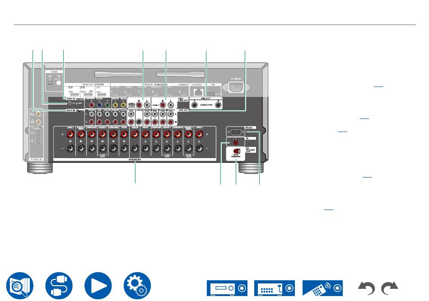Click the FM antenna jack in TUNER
429x301 pixels.
(59, 83)
